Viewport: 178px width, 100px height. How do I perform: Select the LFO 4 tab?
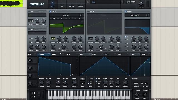click(120, 54)
